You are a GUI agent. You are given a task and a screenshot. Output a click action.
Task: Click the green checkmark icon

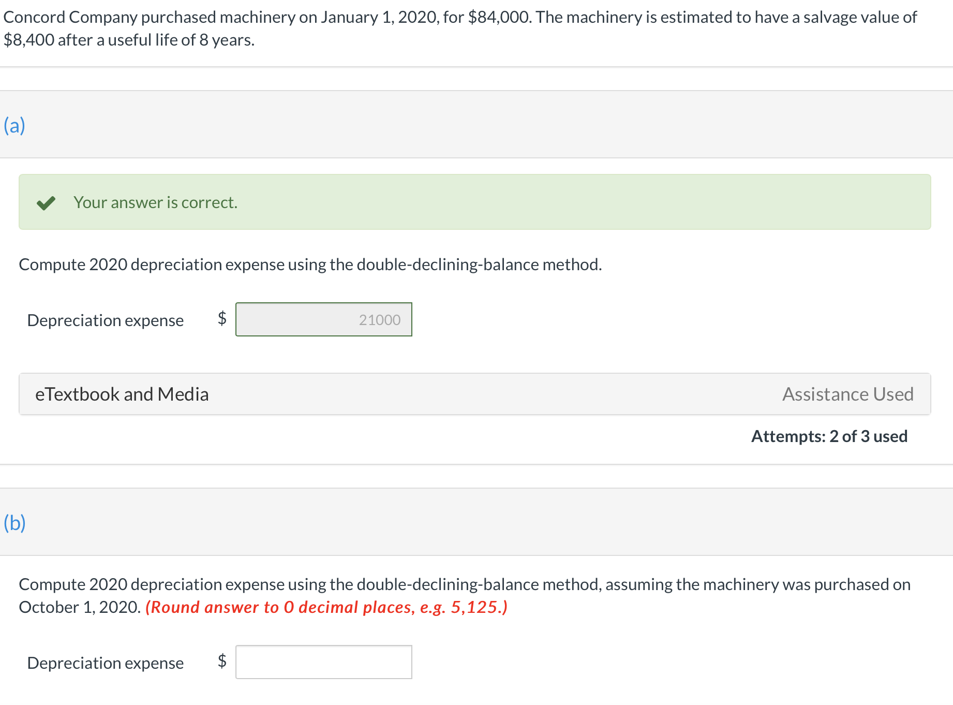46,203
